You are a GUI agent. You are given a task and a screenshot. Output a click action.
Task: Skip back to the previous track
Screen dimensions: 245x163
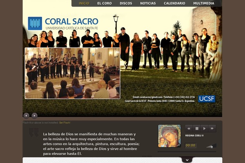[x=189, y=128]
